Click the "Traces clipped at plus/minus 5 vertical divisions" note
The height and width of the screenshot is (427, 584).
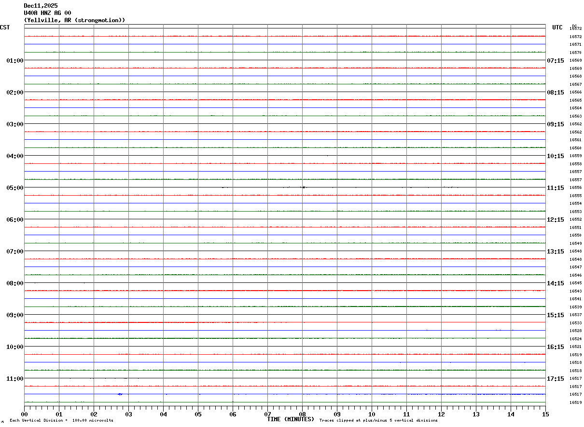pos(379,421)
